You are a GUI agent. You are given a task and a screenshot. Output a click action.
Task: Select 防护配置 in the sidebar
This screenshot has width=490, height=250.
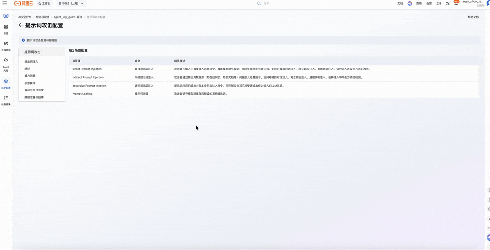point(6,84)
